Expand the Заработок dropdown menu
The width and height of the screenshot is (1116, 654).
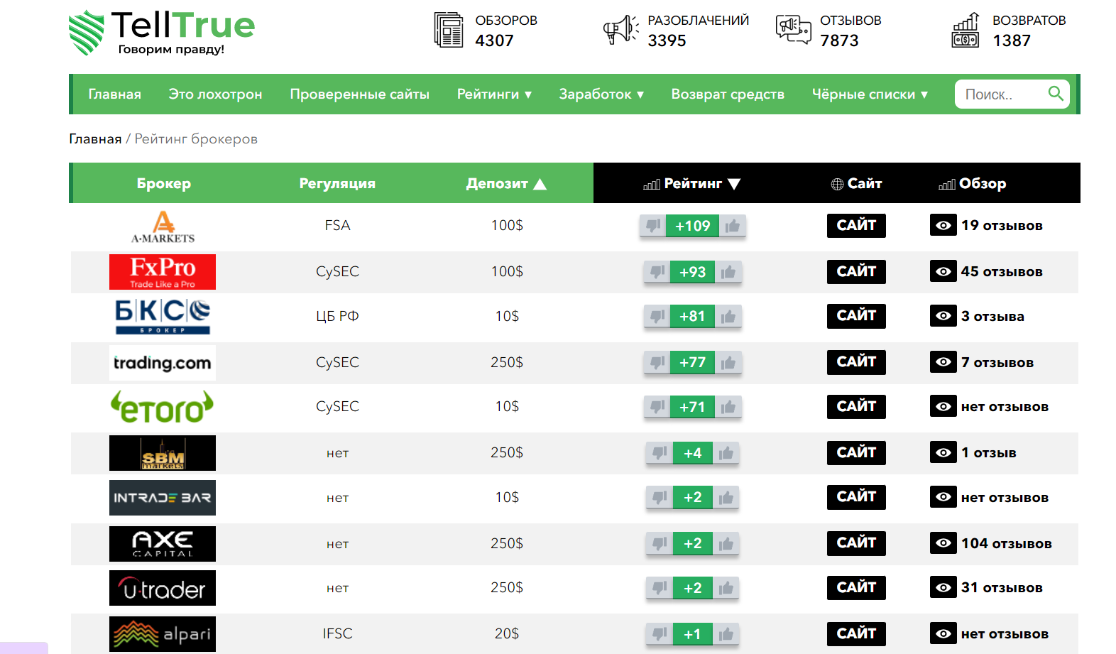coord(601,94)
